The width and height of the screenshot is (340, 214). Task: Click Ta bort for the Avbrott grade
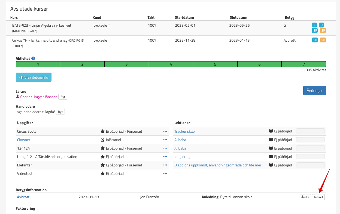pos(318,197)
